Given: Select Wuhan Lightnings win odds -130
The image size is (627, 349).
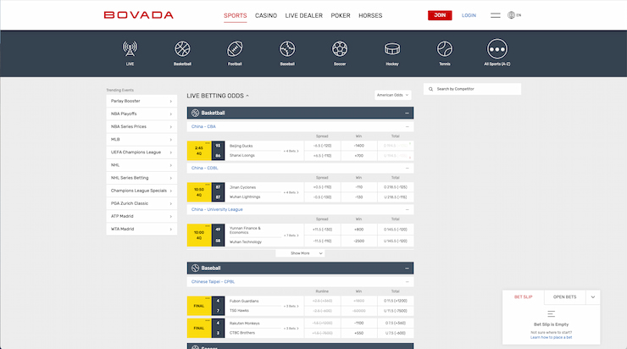Looking at the screenshot, I should tap(358, 197).
